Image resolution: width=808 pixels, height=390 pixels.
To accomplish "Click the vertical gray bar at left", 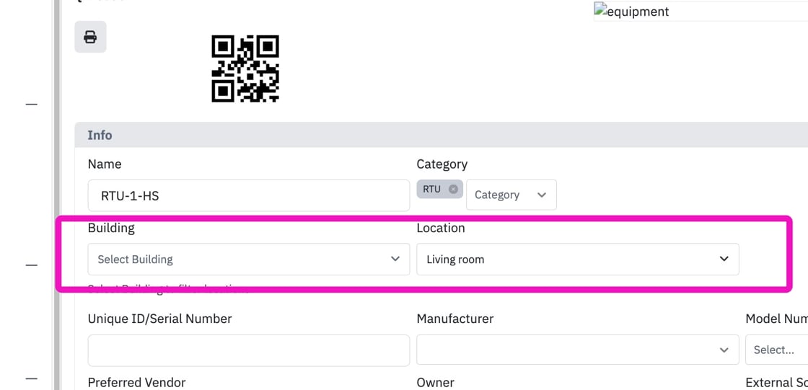I will pos(56,195).
